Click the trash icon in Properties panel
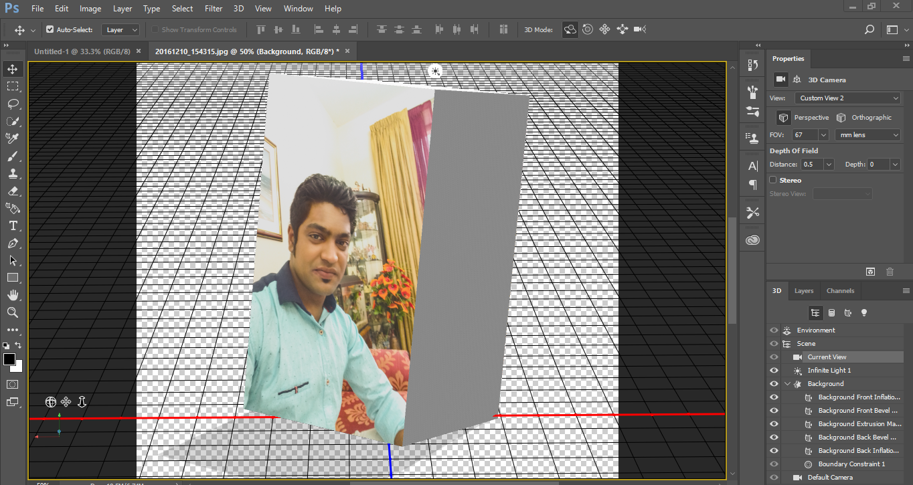The image size is (913, 485). coord(890,272)
